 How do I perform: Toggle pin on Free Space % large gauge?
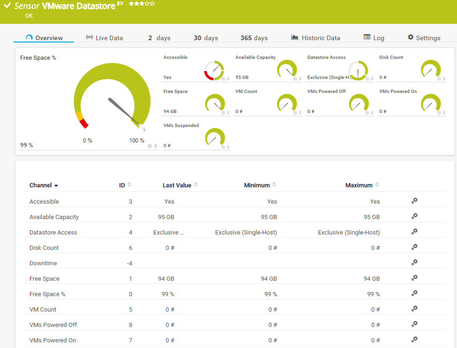[x=156, y=146]
